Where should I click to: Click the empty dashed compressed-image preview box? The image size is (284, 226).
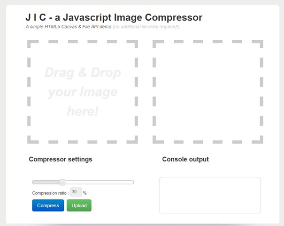point(207,91)
